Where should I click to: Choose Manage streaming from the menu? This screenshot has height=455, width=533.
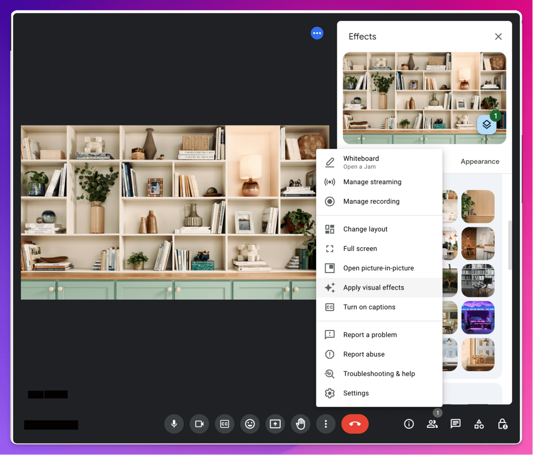(379, 182)
